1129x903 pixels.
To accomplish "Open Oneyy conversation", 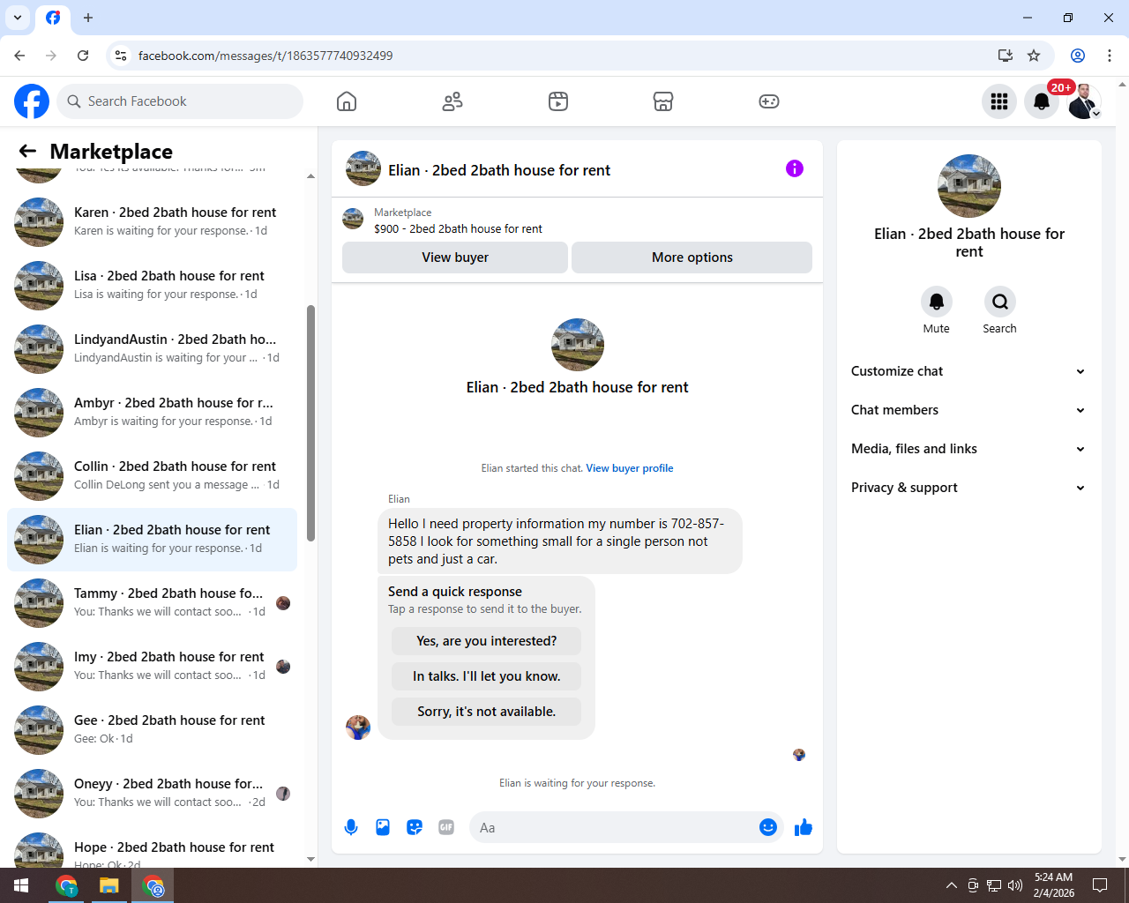I will 152,794.
